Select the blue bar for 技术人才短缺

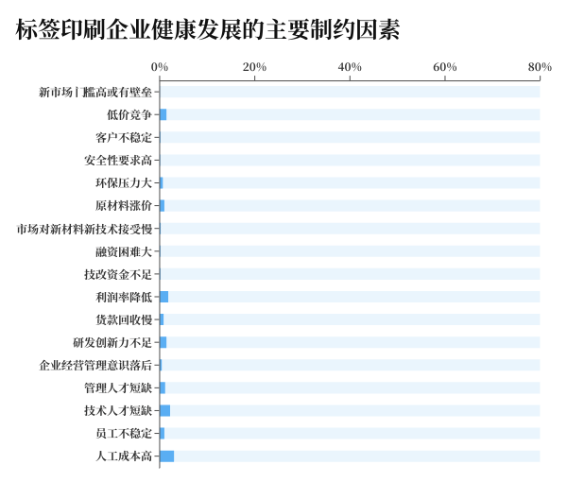[x=164, y=411]
